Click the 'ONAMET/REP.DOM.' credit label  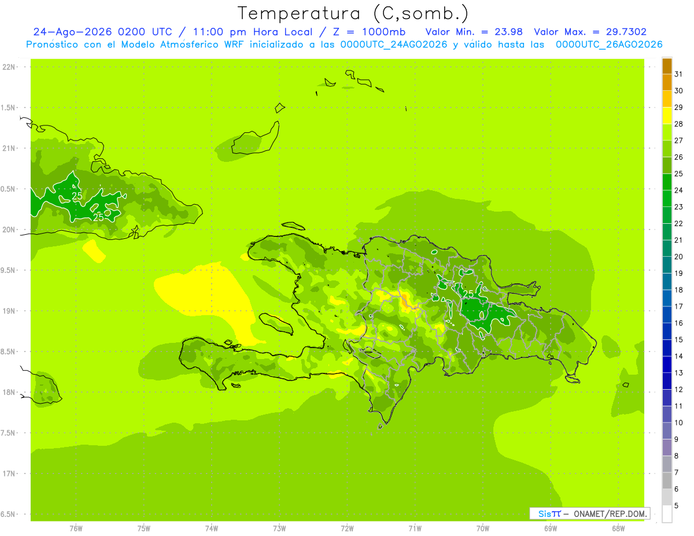coord(611,513)
